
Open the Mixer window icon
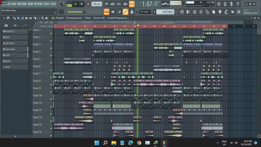[x=201, y=12]
